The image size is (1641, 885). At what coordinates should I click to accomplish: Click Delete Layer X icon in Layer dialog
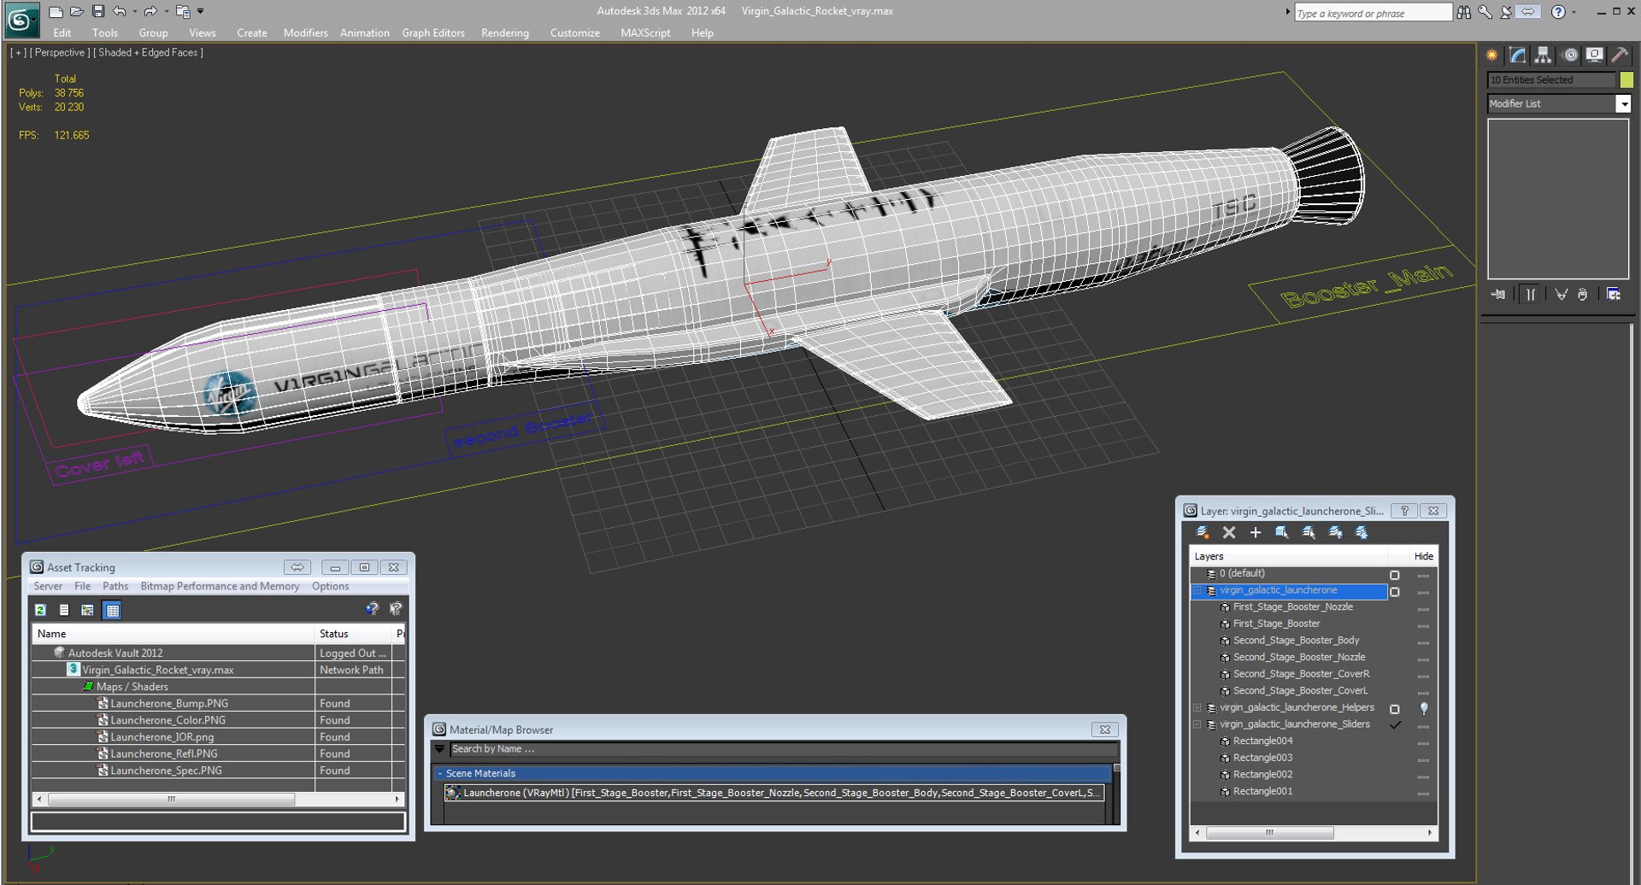tap(1229, 532)
